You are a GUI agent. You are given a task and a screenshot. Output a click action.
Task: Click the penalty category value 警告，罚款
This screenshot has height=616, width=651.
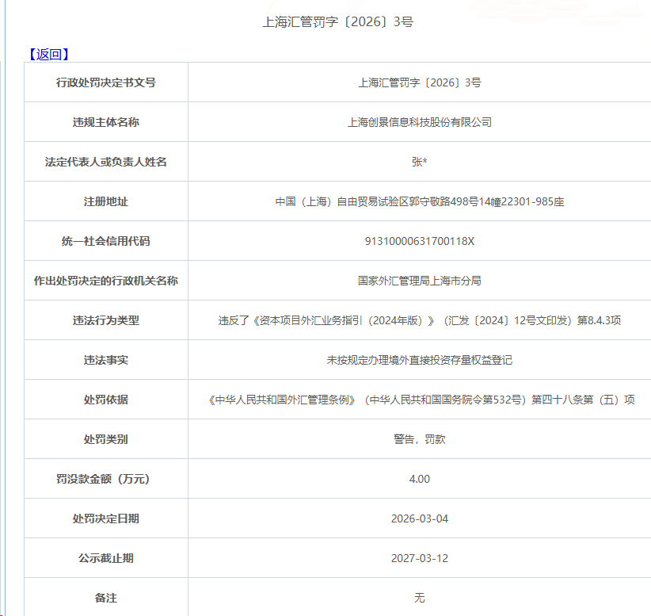419,439
